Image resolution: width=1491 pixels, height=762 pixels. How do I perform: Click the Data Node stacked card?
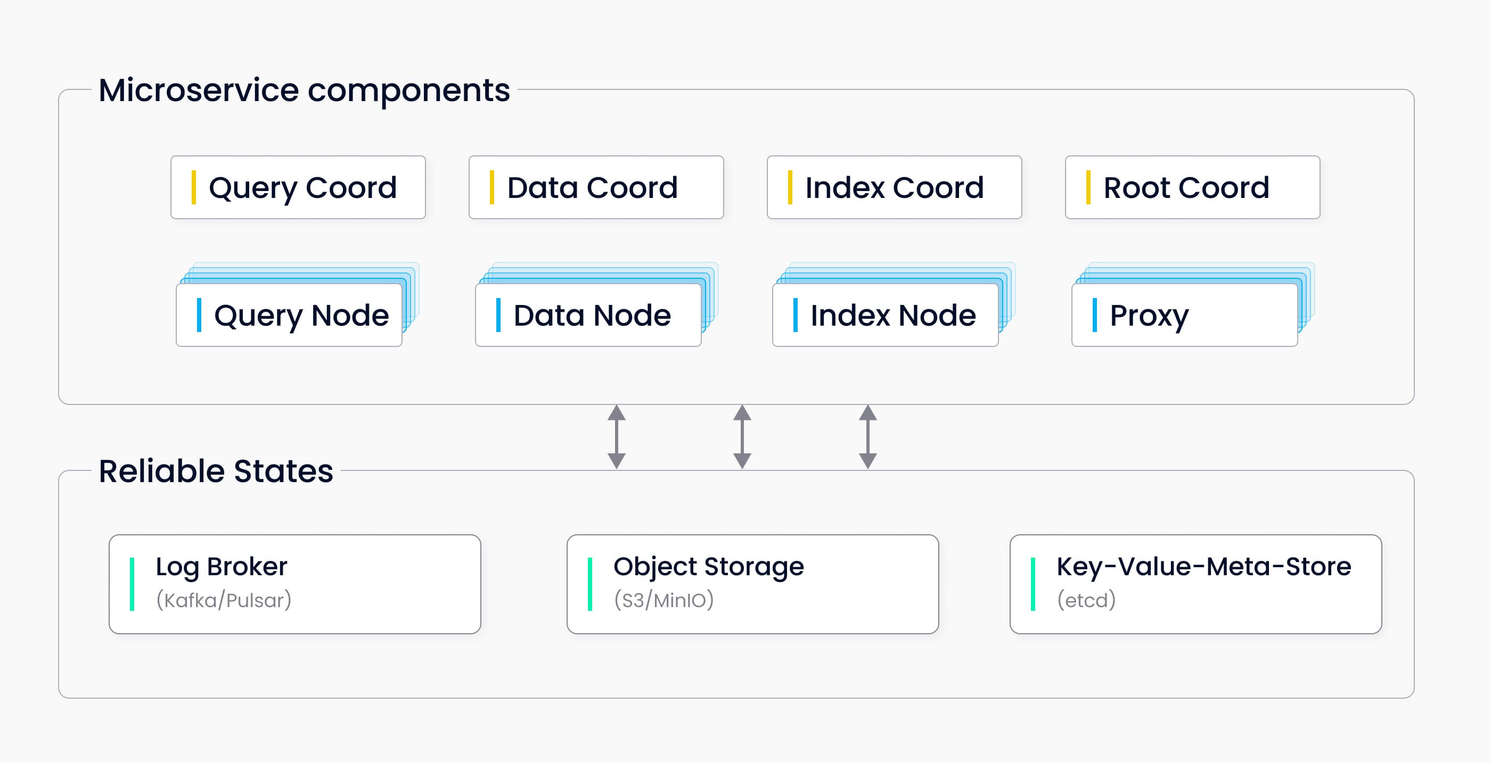pos(588,316)
